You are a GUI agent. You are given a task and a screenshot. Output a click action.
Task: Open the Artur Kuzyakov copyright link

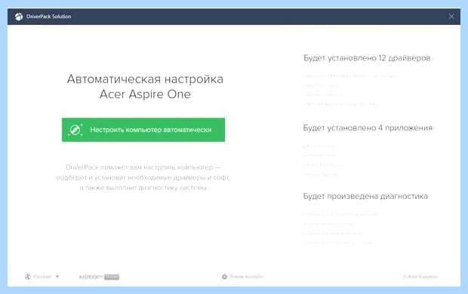[420, 277]
